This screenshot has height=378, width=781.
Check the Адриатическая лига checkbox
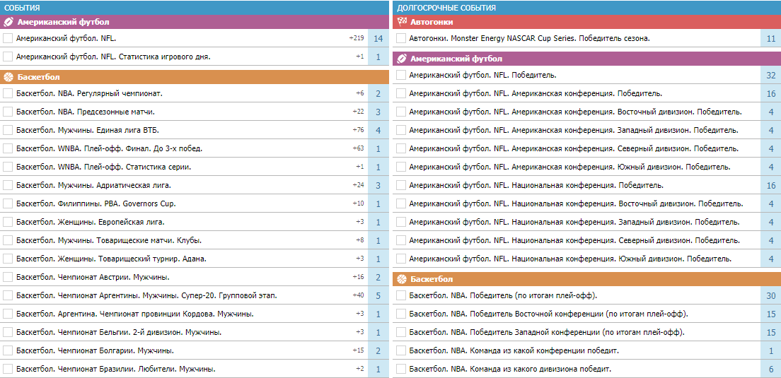coord(8,186)
